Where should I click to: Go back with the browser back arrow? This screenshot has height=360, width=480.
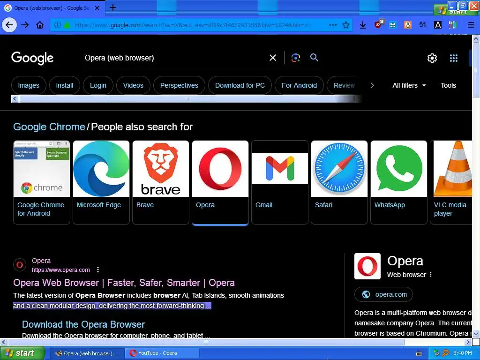click(x=9, y=25)
